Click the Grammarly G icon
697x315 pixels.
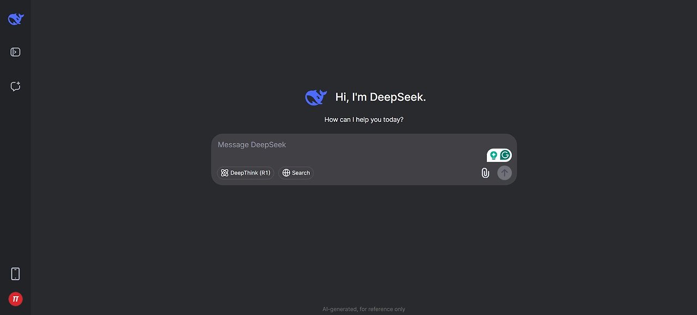[x=505, y=155]
